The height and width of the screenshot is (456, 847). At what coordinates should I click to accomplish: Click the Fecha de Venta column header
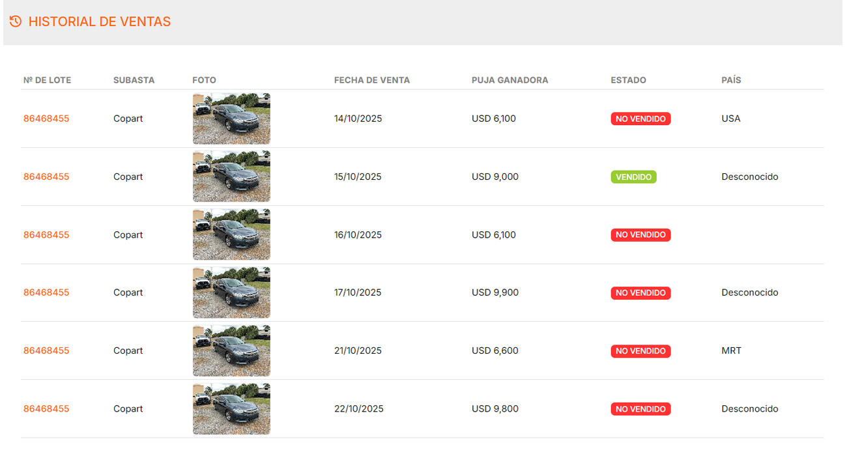(x=372, y=80)
